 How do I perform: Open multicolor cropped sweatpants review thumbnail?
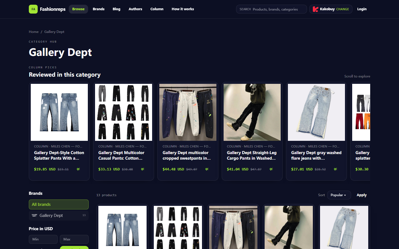pyautogui.click(x=188, y=112)
